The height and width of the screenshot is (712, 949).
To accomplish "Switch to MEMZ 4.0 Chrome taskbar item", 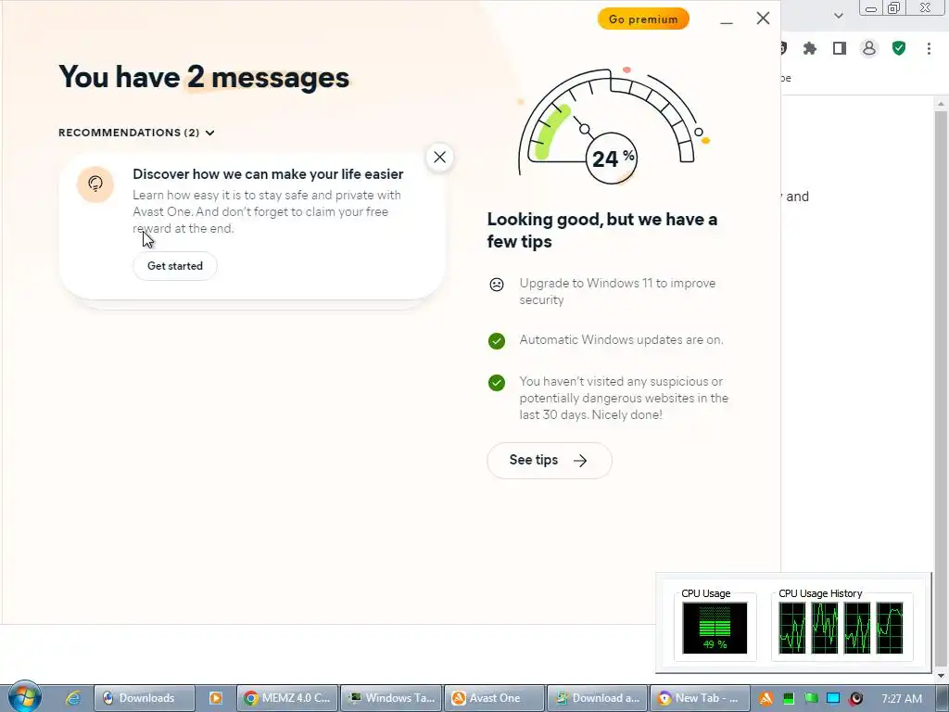I will click(287, 698).
